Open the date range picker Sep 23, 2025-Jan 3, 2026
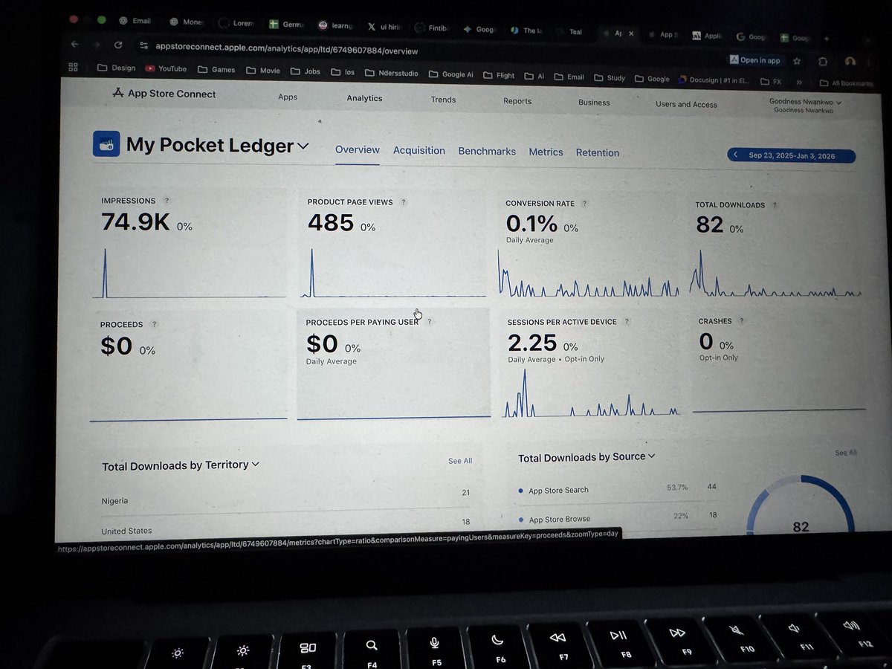The image size is (892, 669). [791, 155]
